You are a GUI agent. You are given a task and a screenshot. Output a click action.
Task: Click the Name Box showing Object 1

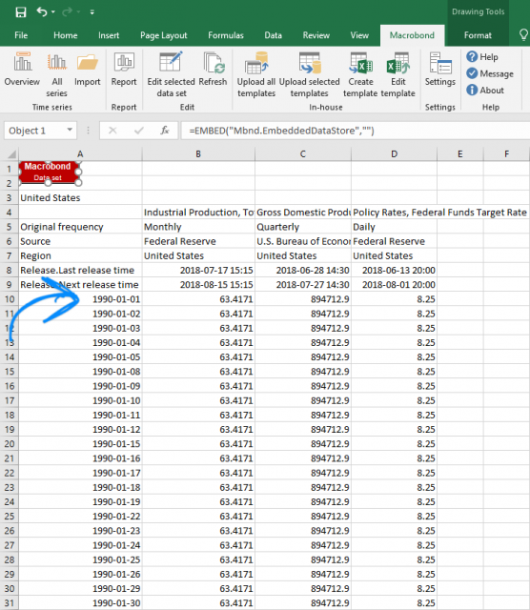click(x=35, y=131)
